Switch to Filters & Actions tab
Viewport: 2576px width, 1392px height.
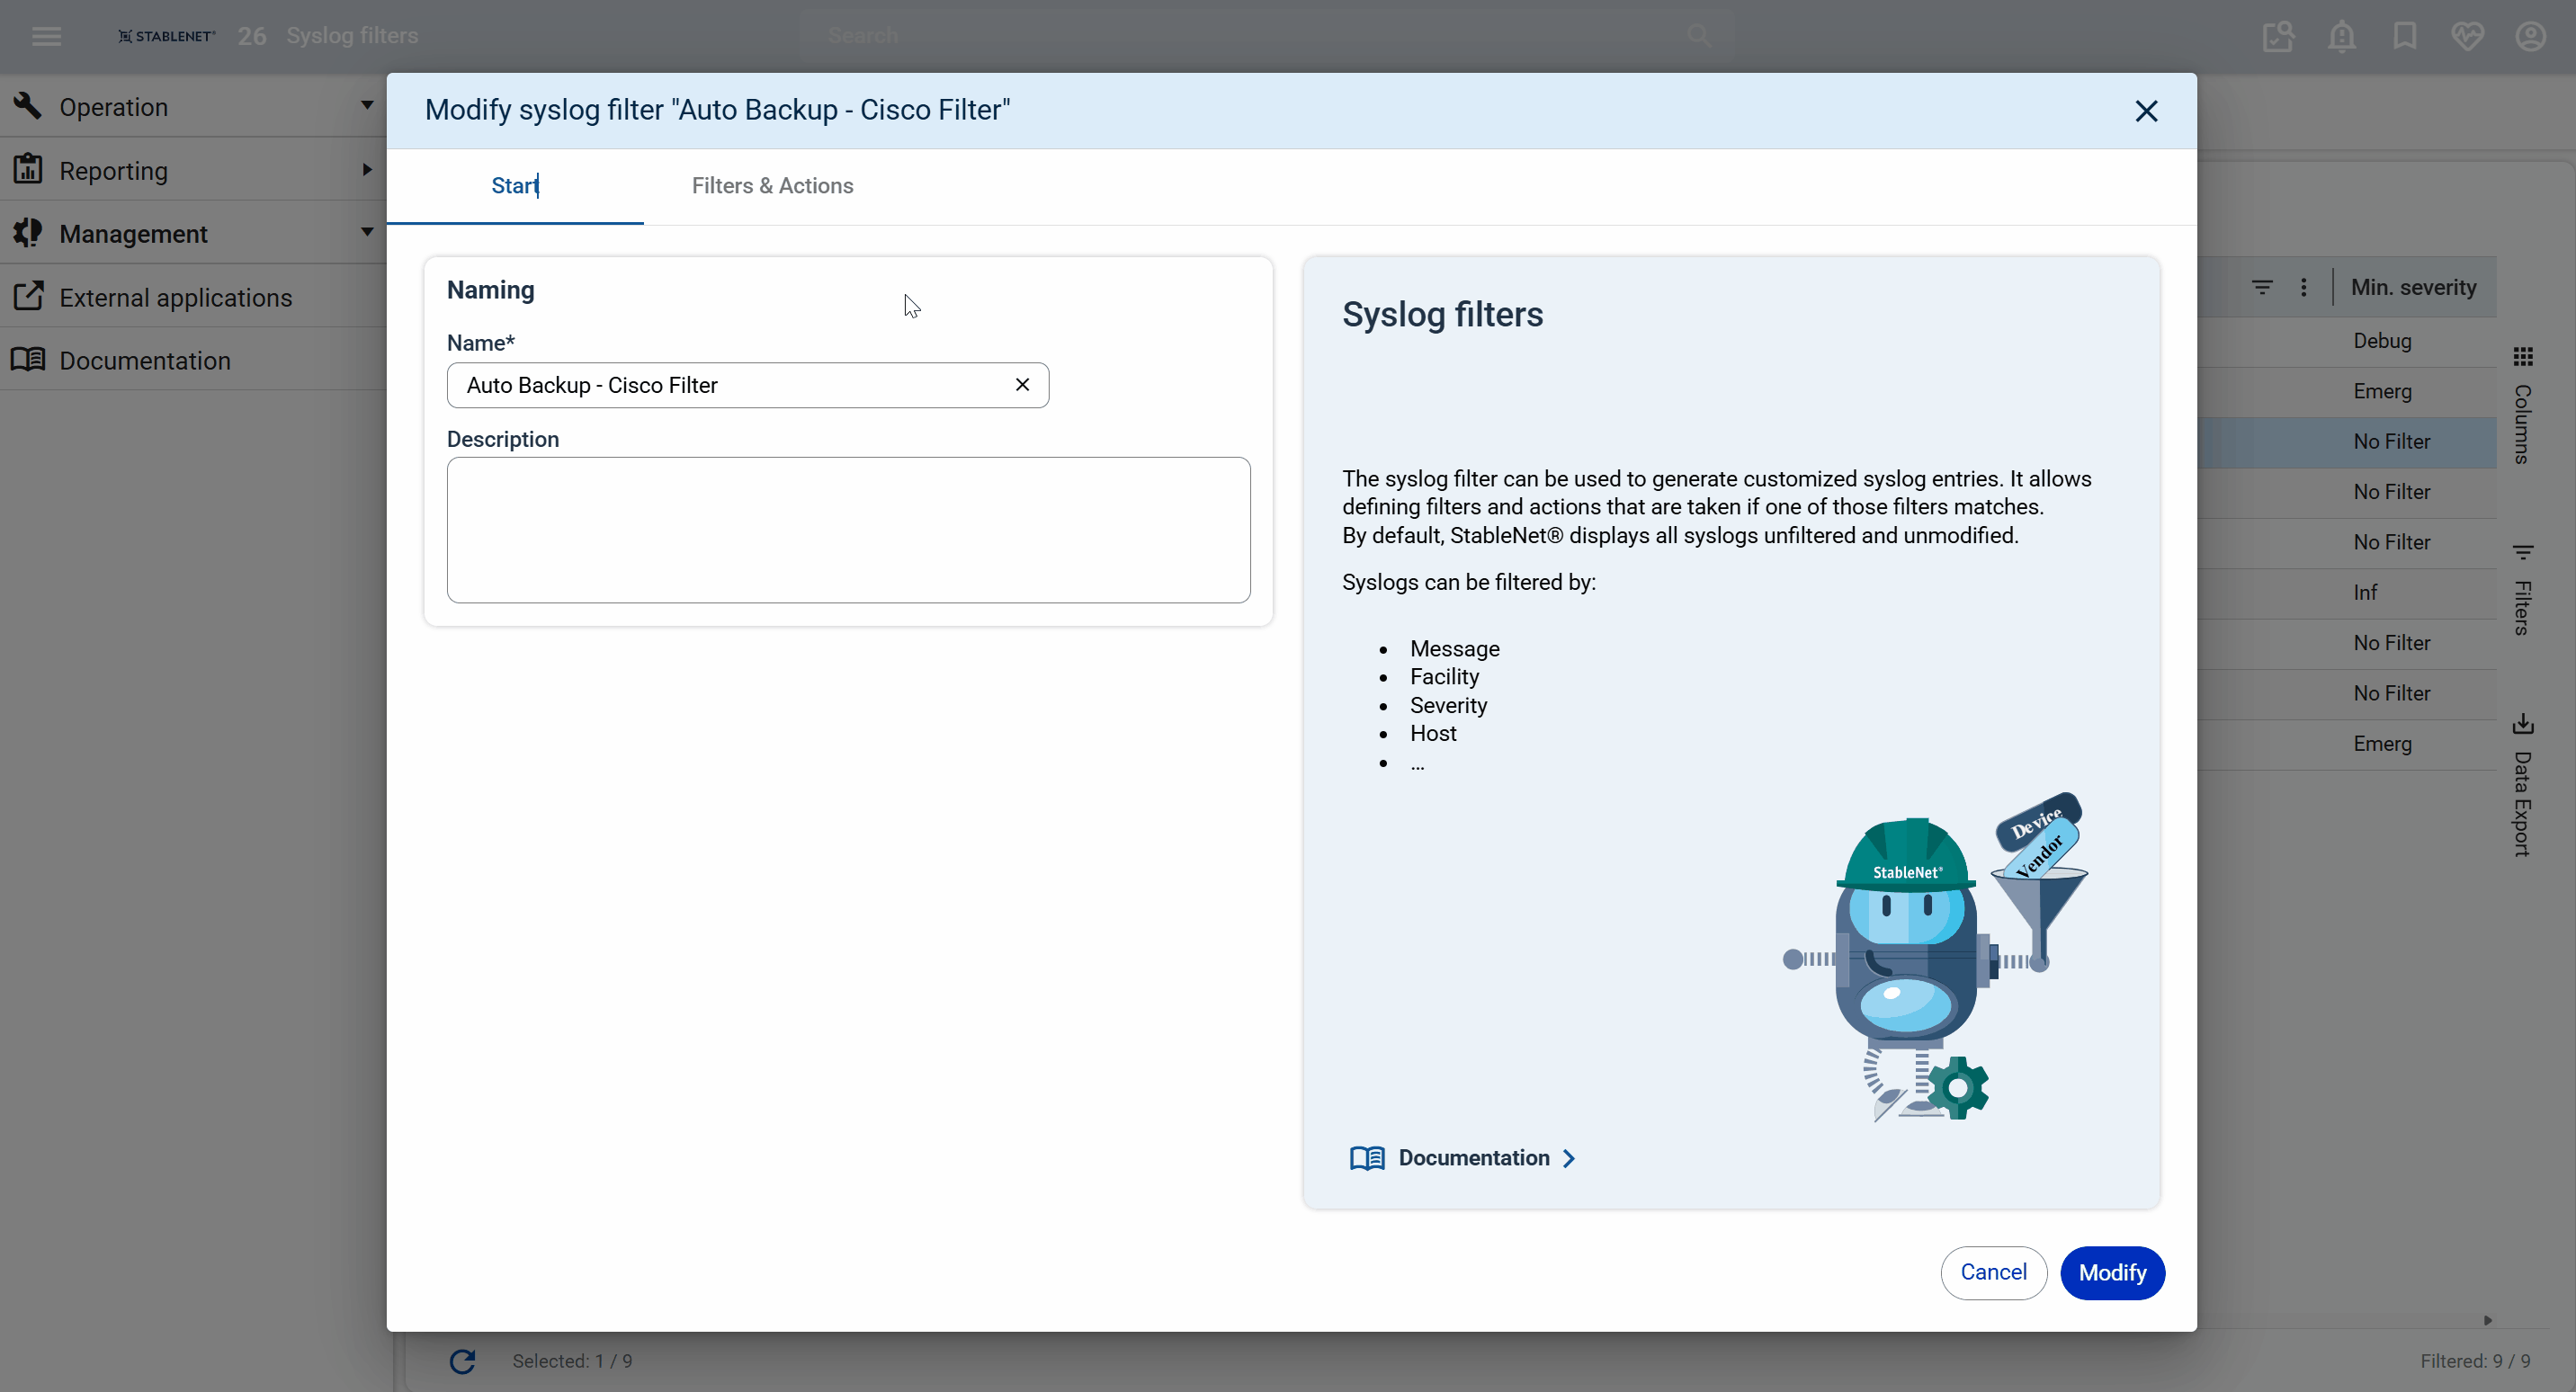coord(772,186)
